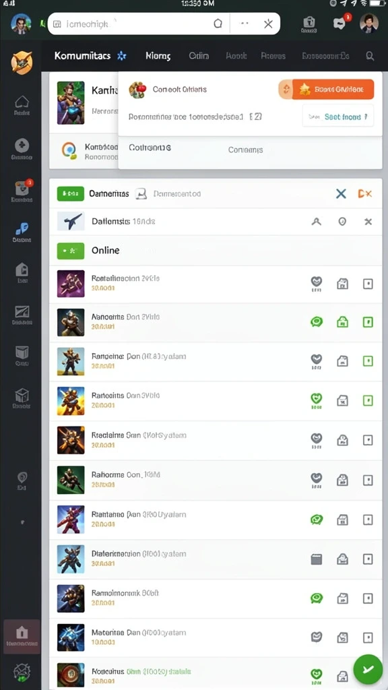Open the home icon in the left sidebar
Viewport: 388px width, 690px height.
click(x=22, y=102)
